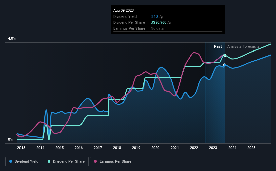Click the tooltip 'Earnings Per Share' row label
Image resolution: width=276 pixels, height=171 pixels.
click(129, 28)
